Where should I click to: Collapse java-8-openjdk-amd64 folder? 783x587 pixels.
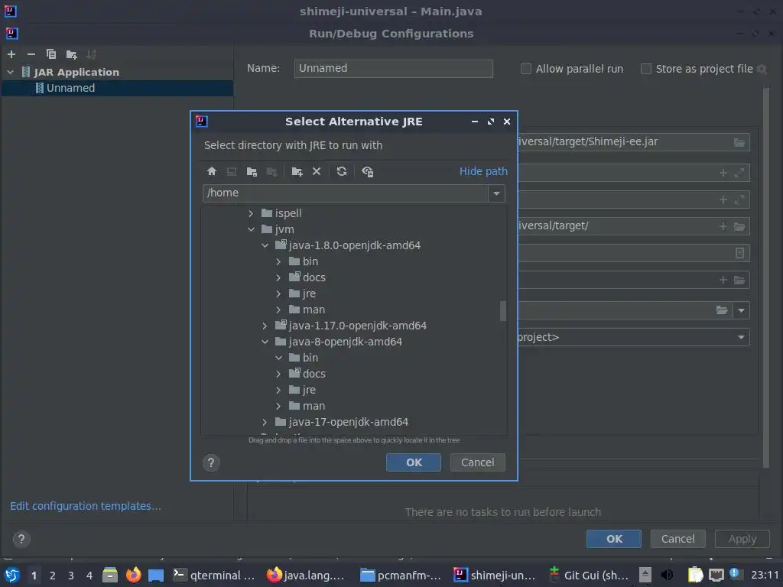click(x=265, y=342)
